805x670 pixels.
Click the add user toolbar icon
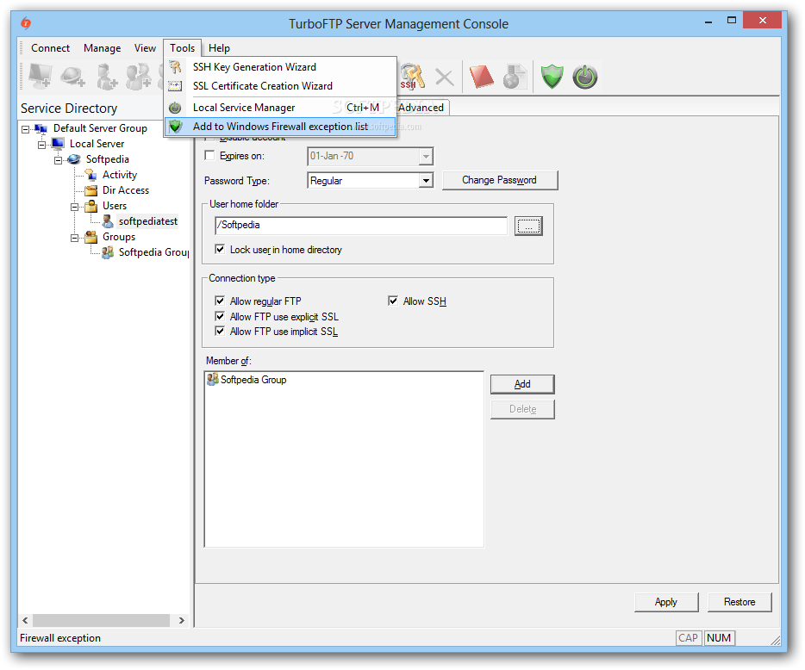(x=106, y=76)
